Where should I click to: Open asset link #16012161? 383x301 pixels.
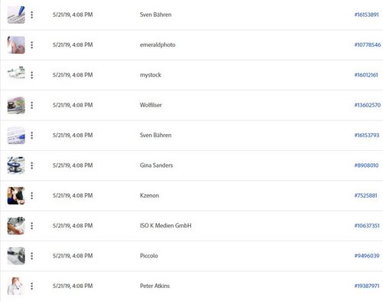[x=366, y=75]
